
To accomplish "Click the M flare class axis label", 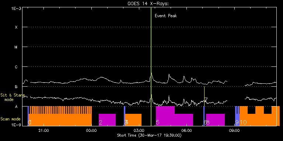I will (x=16, y=47).
